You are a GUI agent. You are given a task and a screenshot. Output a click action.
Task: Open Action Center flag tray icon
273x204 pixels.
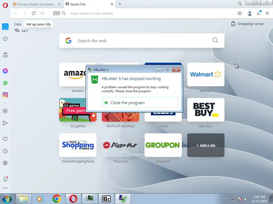[x=240, y=199]
